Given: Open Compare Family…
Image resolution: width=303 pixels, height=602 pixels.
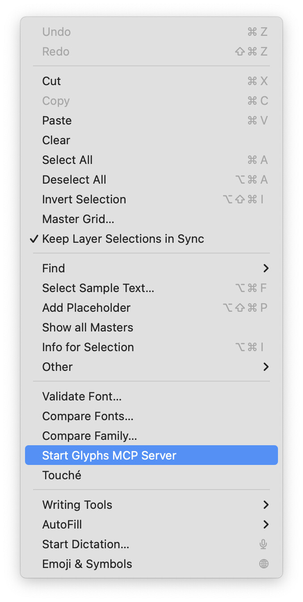Looking at the screenshot, I should (x=89, y=436).
